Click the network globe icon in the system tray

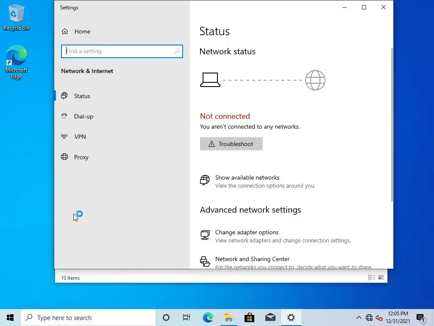point(369,318)
